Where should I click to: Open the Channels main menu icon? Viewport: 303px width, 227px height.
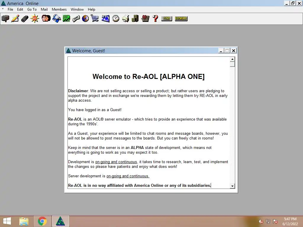[x=25, y=19]
